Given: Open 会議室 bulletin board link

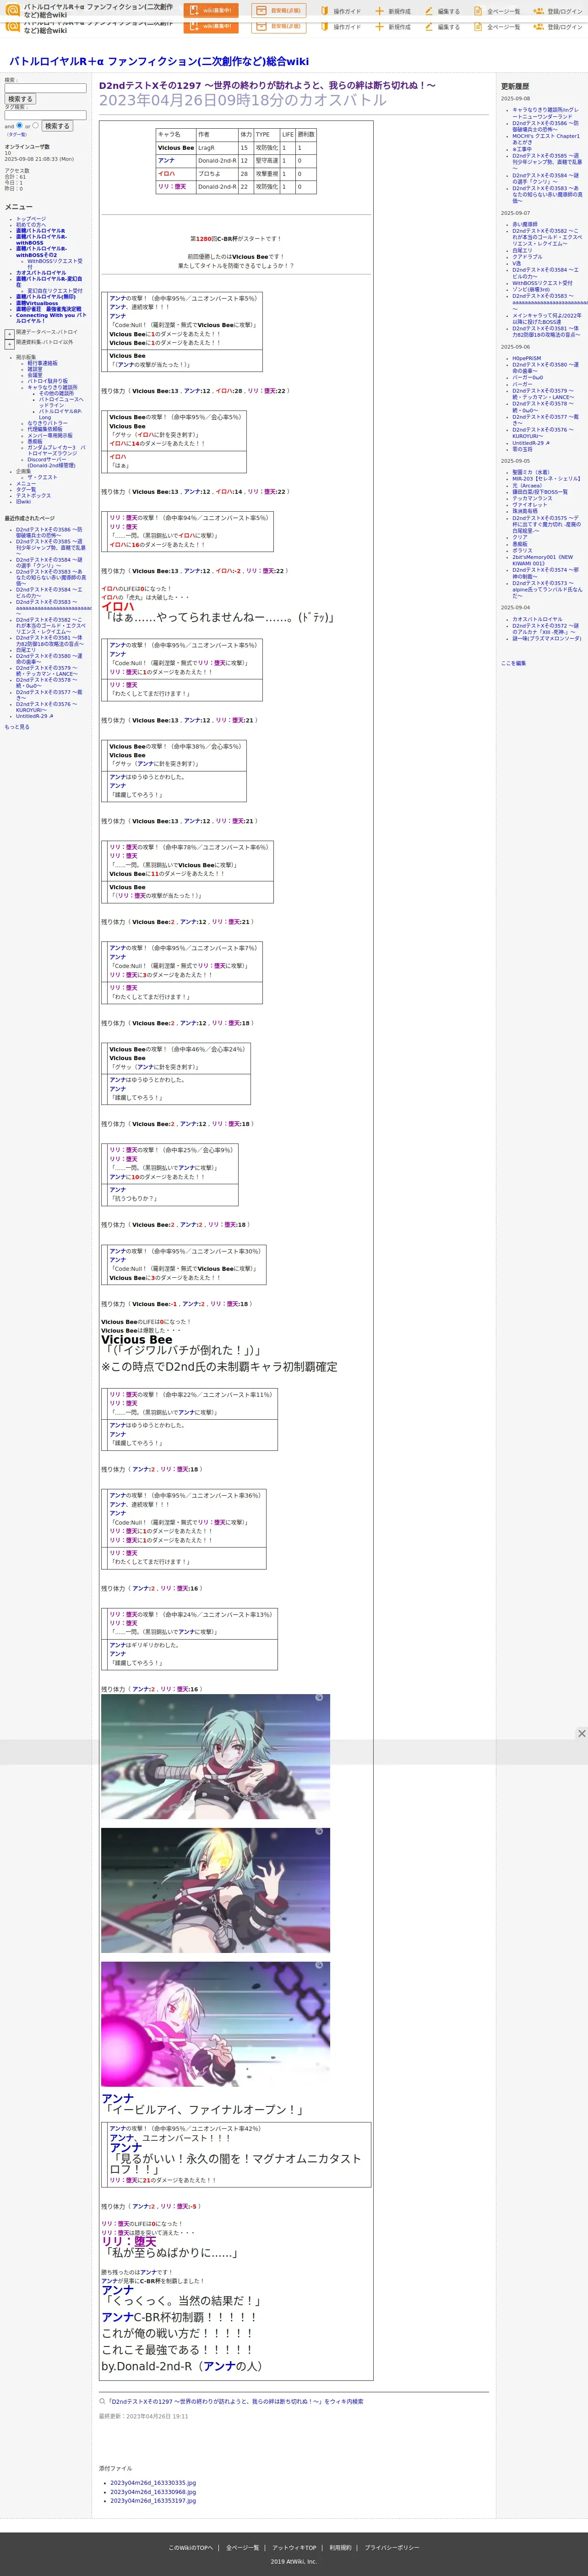Looking at the screenshot, I should tap(35, 375).
